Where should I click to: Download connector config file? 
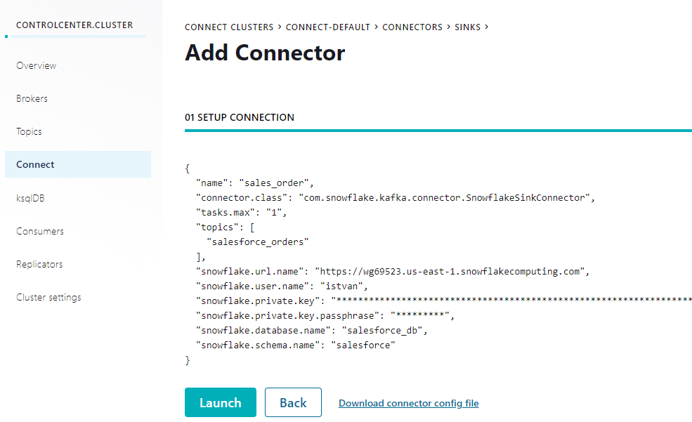pos(408,403)
